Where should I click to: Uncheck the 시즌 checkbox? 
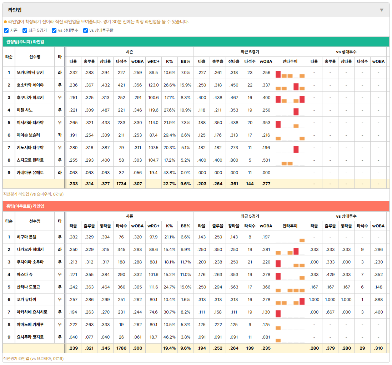[6, 30]
